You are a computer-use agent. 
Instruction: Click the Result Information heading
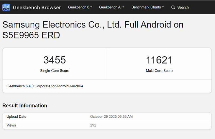[25, 106]
